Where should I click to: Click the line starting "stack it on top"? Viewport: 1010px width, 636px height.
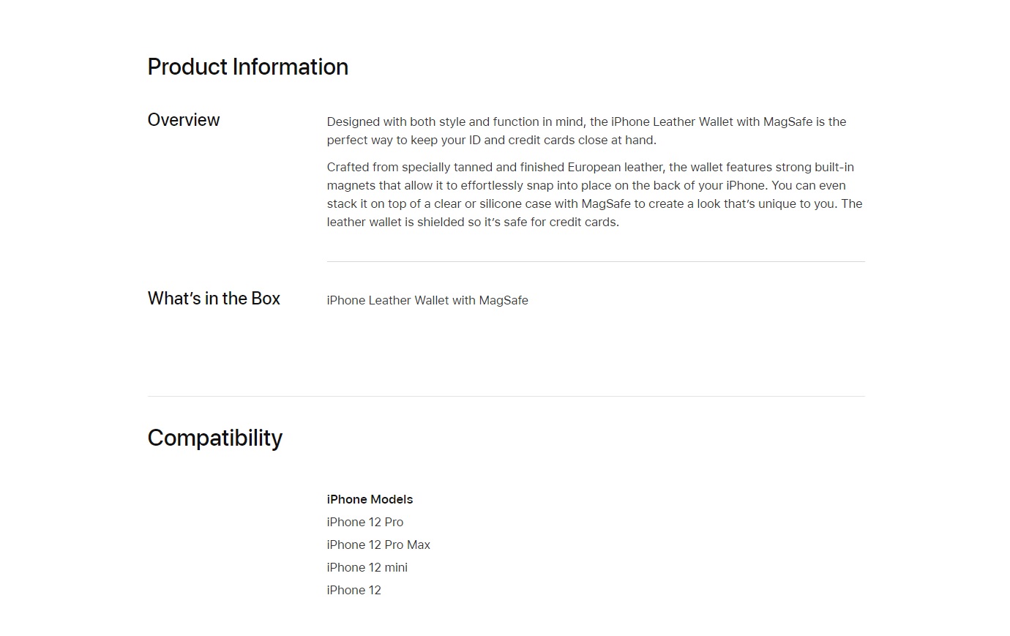tap(594, 203)
